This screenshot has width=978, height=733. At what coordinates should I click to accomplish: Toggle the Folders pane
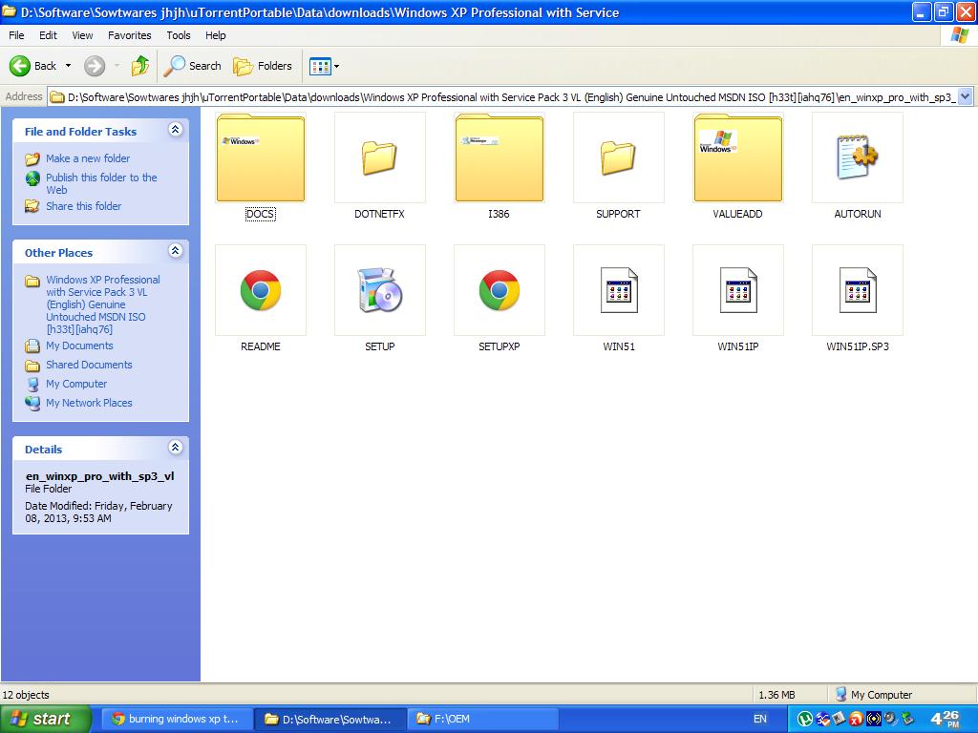point(263,66)
